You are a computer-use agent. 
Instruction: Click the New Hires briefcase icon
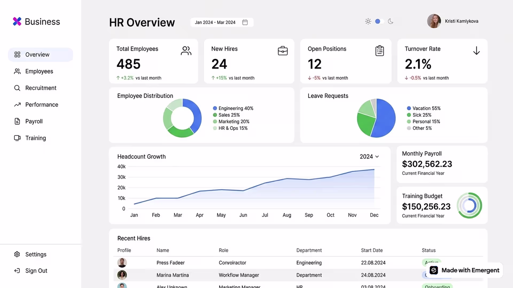pos(283,51)
